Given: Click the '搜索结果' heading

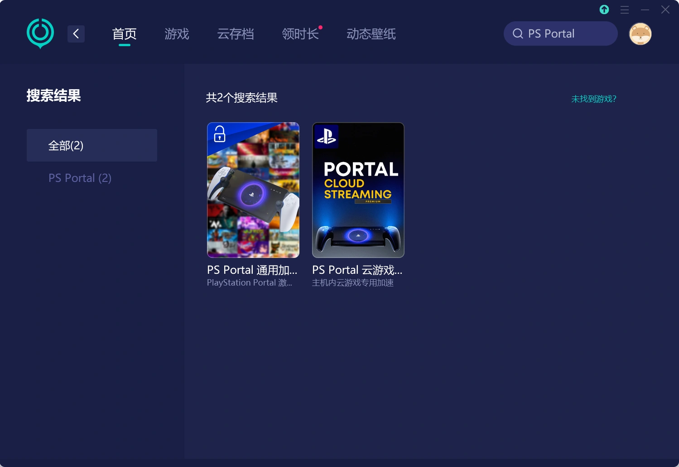Looking at the screenshot, I should click(x=53, y=95).
